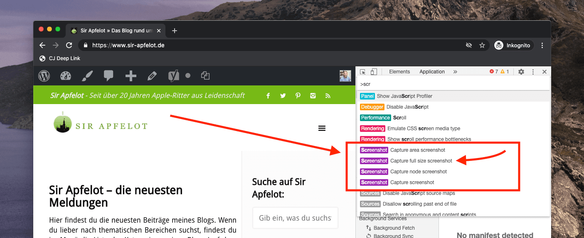Select the DevTools inspect element icon
584x238 pixels.
[363, 72]
